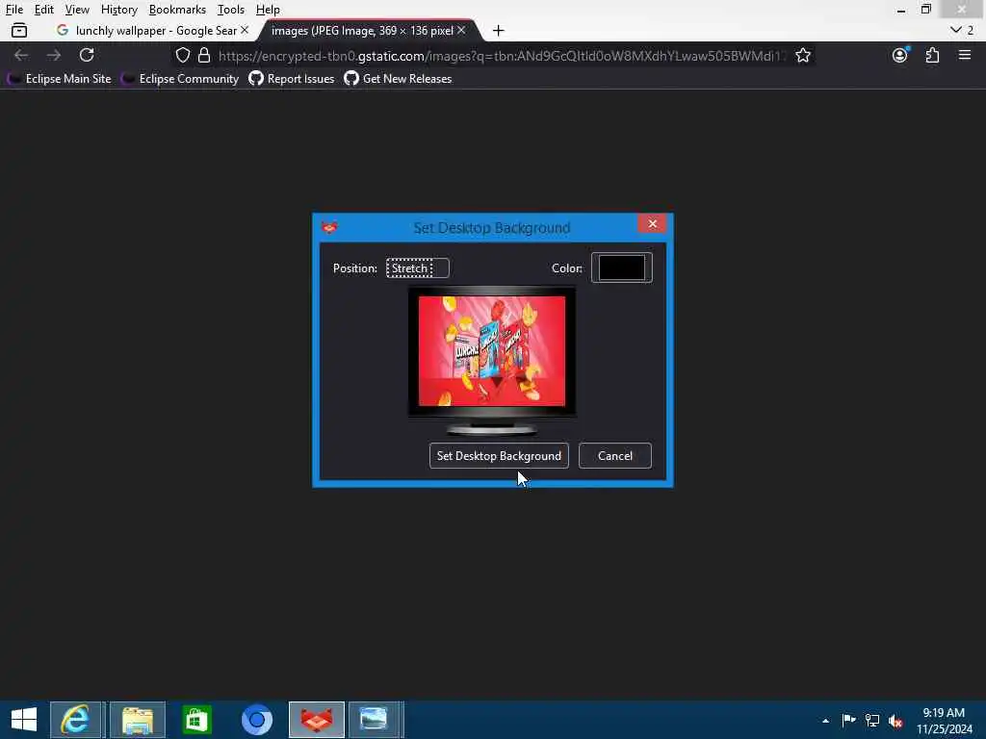Select the red fox browser taskbar icon
Viewport: 986px width, 739px height.
pos(316,720)
